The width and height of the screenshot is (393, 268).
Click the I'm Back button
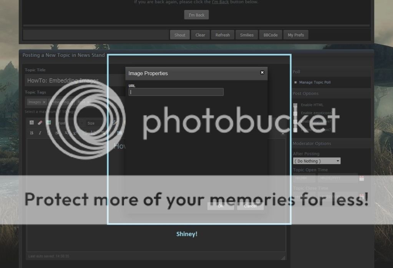point(197,15)
